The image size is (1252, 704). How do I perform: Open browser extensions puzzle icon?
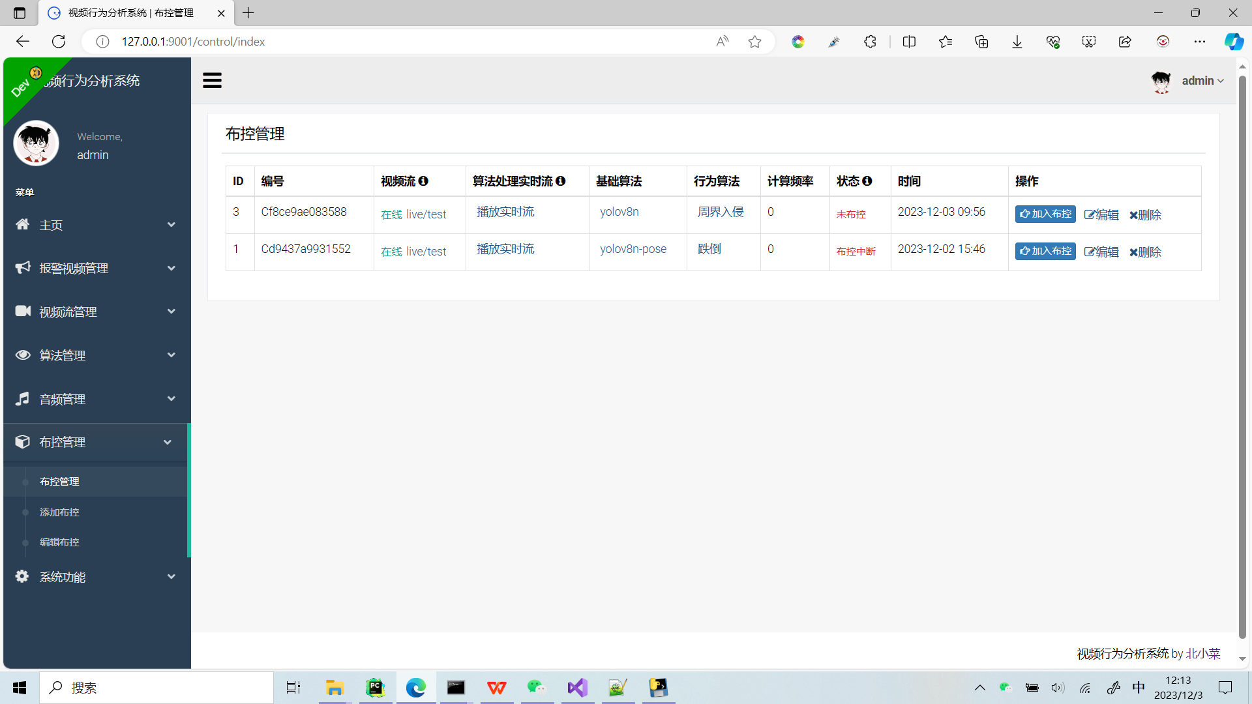point(870,42)
